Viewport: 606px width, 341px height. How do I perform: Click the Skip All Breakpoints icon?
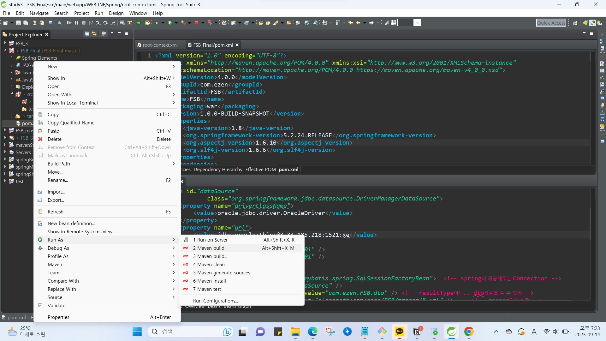(x=59, y=23)
